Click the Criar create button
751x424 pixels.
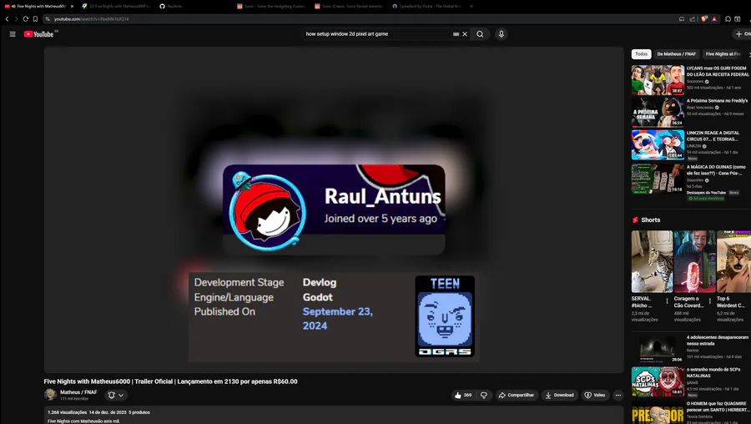click(743, 34)
